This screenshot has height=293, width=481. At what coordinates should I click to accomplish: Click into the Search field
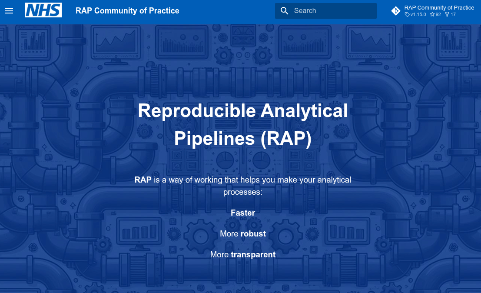coord(326,10)
